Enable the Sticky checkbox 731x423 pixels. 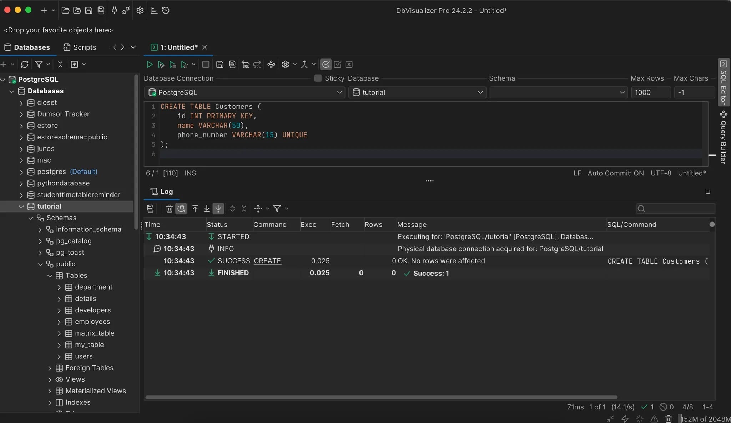click(318, 78)
